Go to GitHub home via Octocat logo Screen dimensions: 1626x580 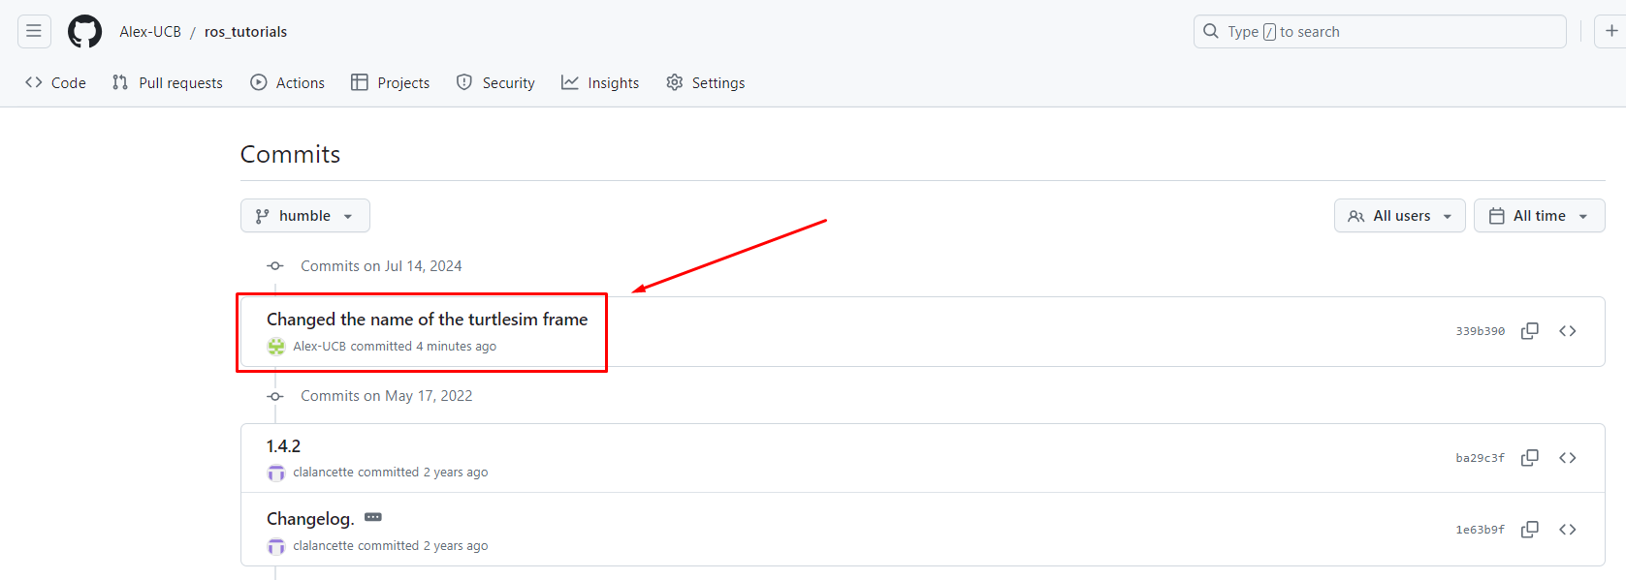pos(84,31)
